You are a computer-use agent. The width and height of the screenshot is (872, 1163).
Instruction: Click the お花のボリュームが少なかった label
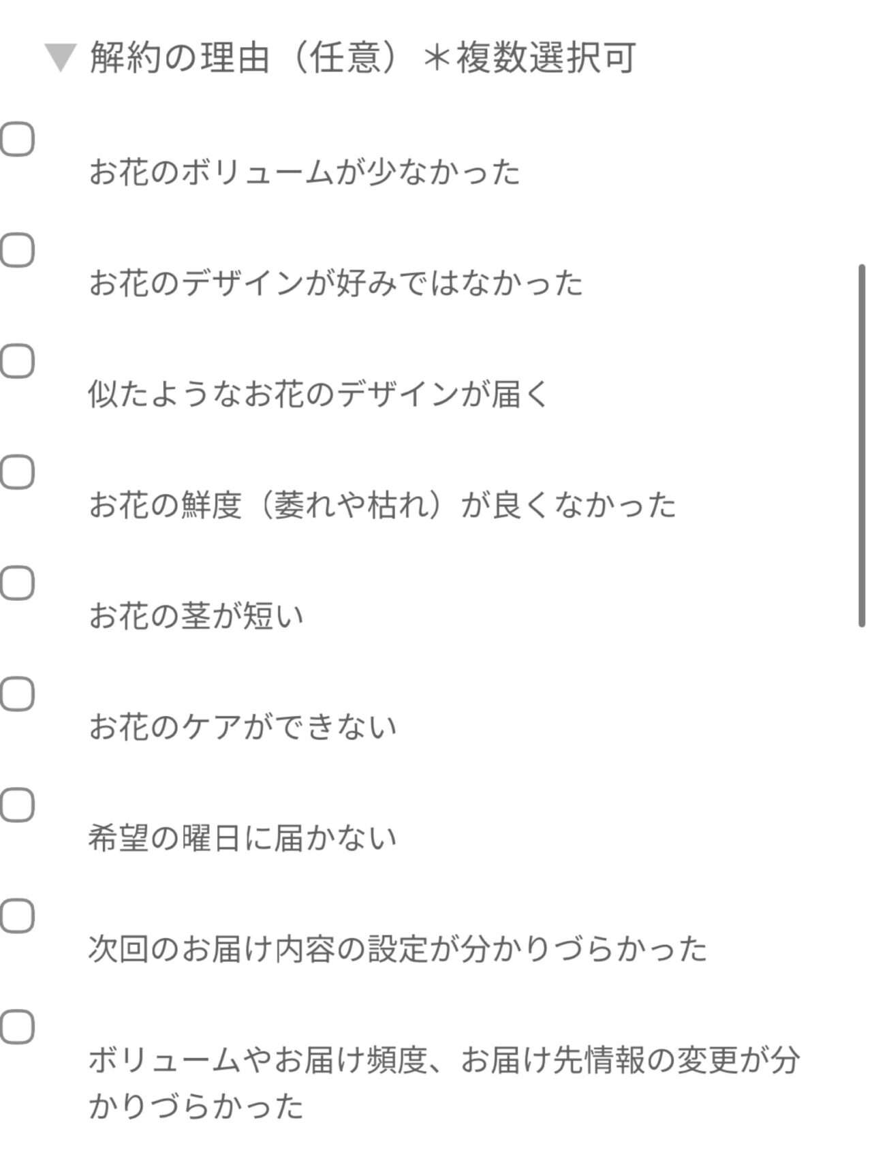click(x=305, y=172)
